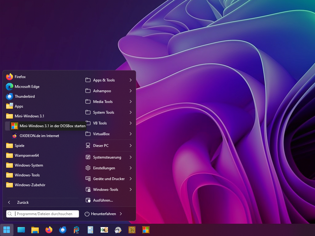
Task: Expand the Media Tools submenu arrow
Action: click(x=130, y=101)
